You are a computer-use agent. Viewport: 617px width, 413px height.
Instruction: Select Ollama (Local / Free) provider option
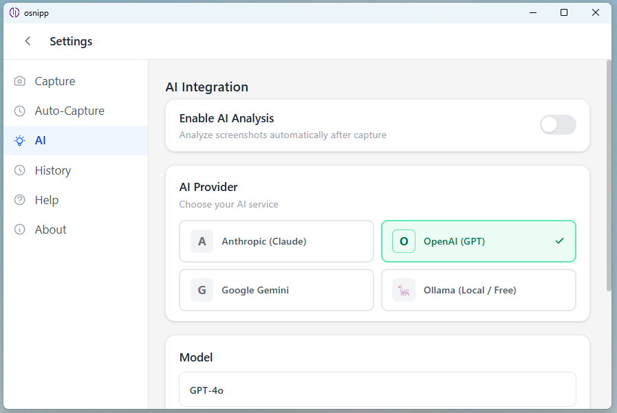(x=479, y=290)
